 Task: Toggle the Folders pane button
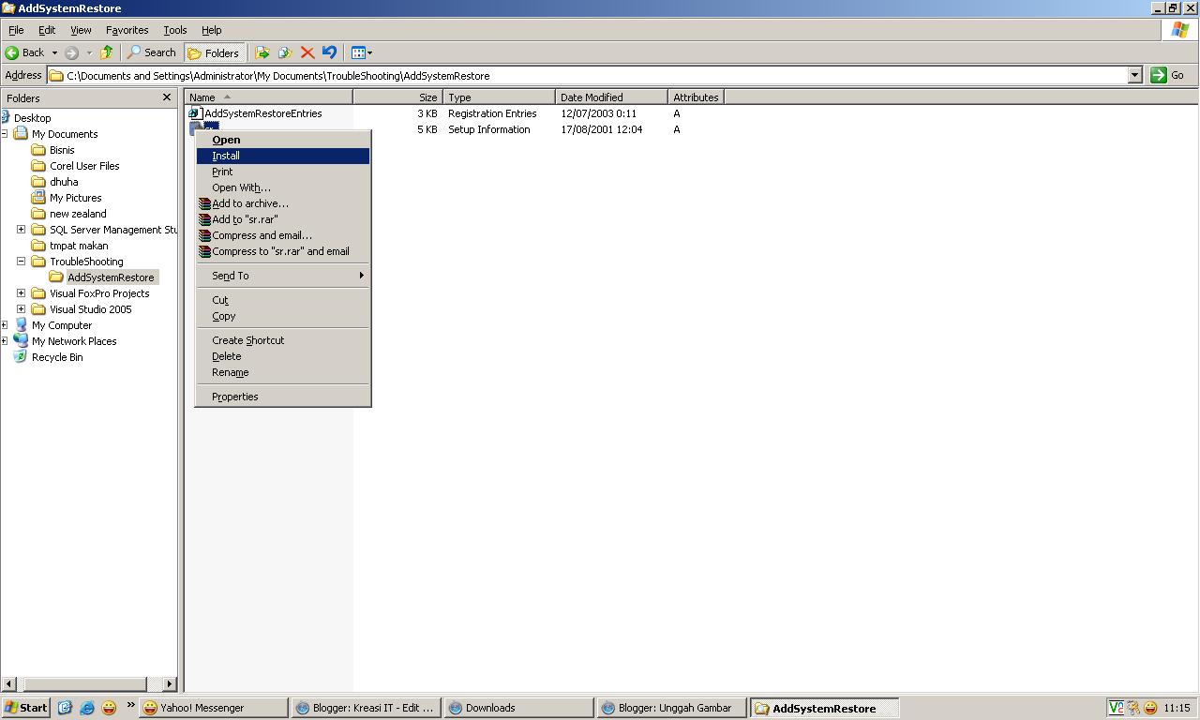(215, 52)
